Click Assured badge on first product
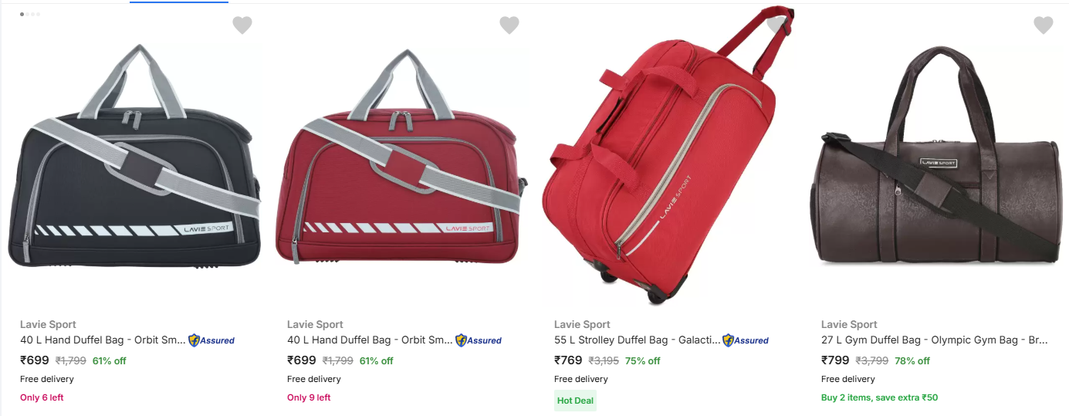 coord(211,340)
